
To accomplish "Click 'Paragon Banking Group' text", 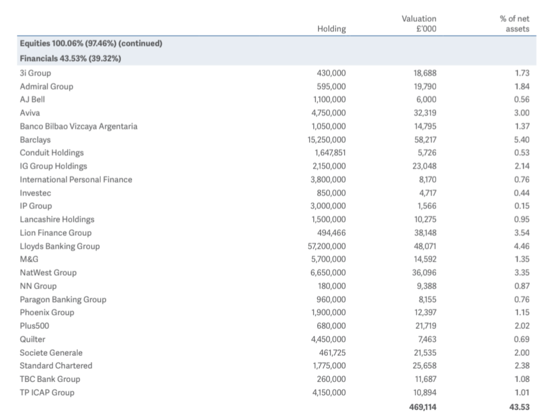I will click(x=63, y=300).
